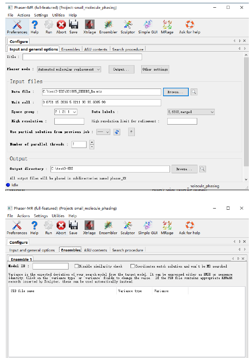Click vertical scrollbar in upper window panel

click(x=246, y=112)
